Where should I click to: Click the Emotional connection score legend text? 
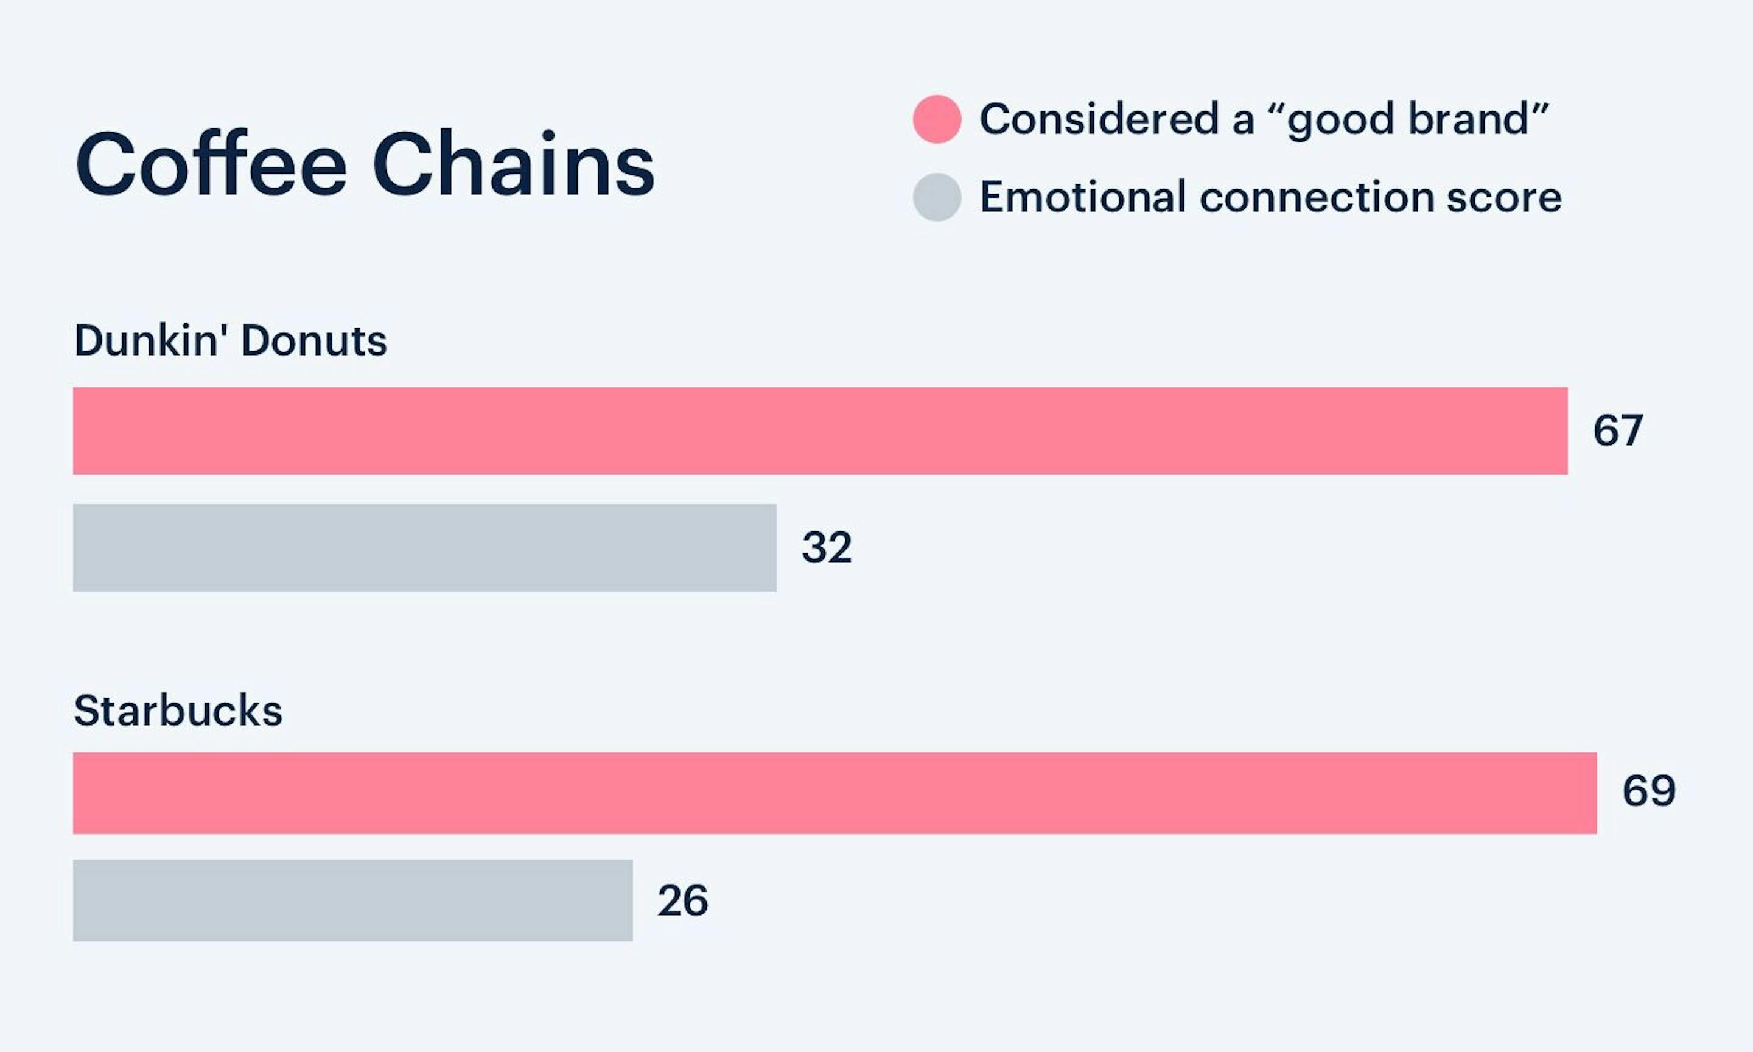[x=1270, y=197]
